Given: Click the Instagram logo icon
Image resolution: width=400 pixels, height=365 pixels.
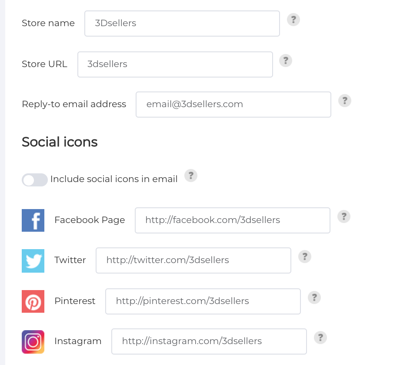Looking at the screenshot, I should [x=33, y=342].
